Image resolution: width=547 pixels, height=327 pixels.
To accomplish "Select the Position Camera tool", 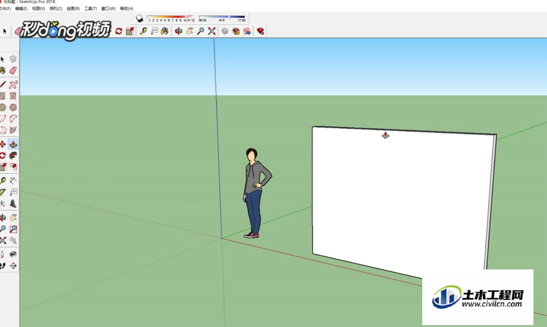I will [x=2, y=254].
